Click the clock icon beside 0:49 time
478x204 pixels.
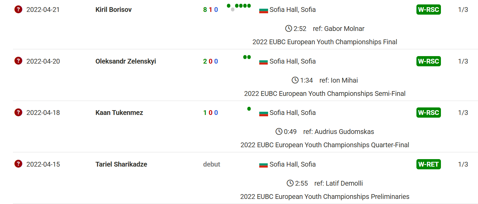[279, 132]
